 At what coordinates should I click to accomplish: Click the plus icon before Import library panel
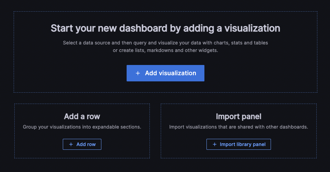215,144
